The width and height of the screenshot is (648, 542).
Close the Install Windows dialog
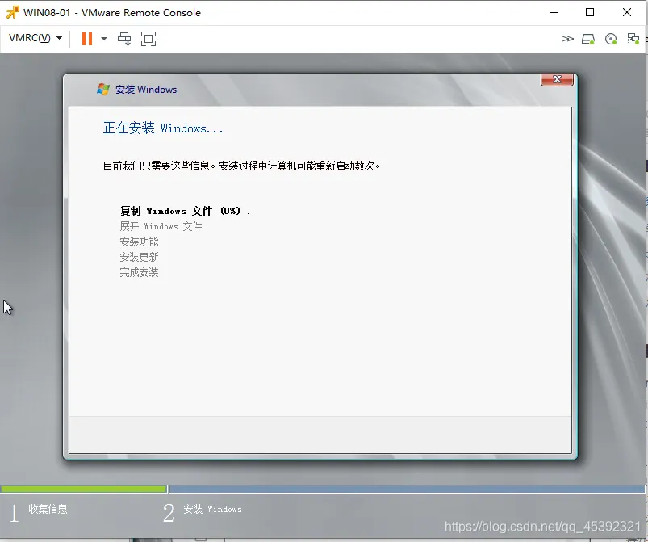(557, 79)
